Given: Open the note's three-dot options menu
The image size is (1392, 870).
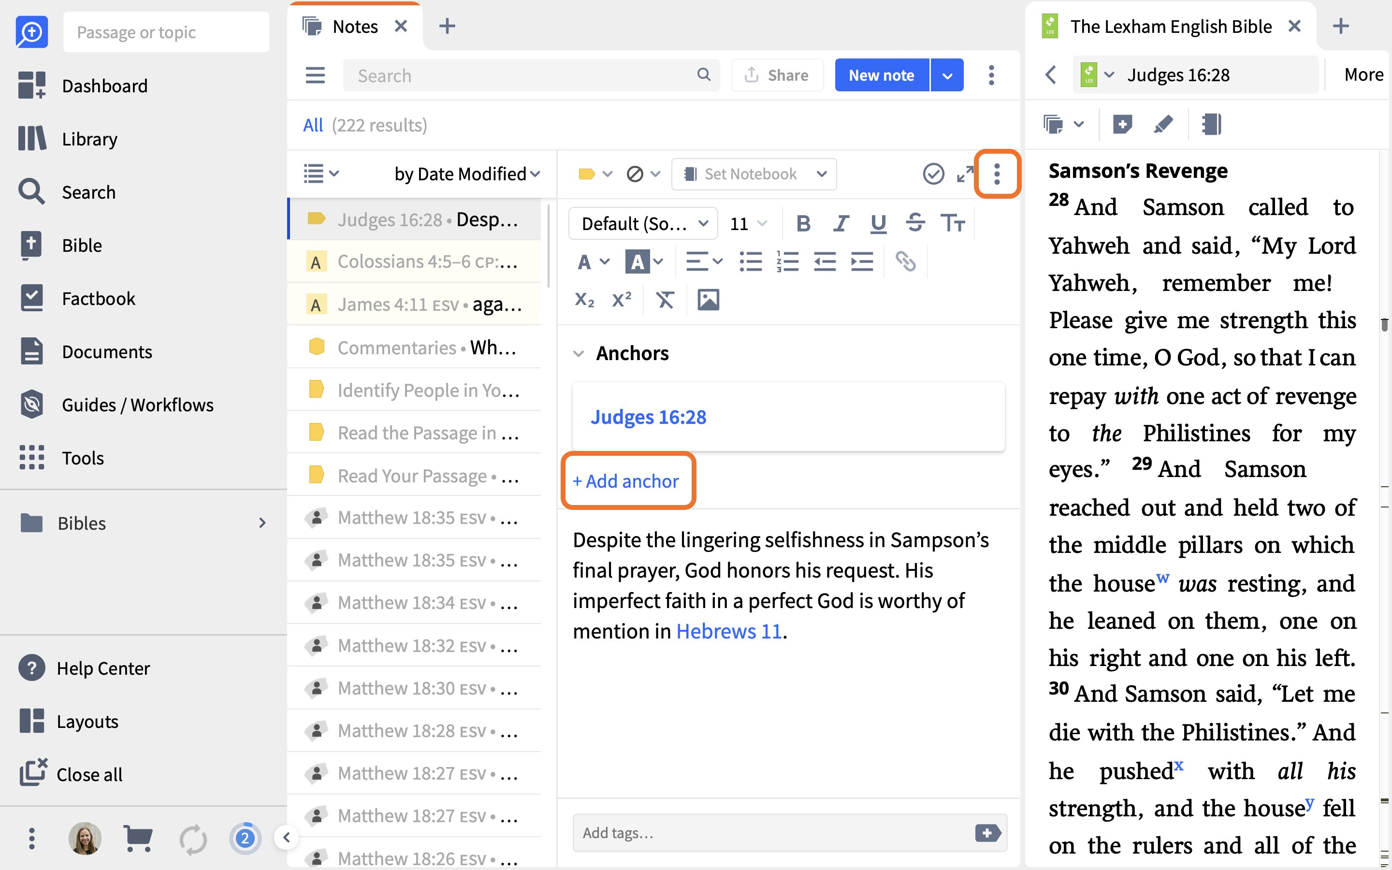Looking at the screenshot, I should 997,174.
